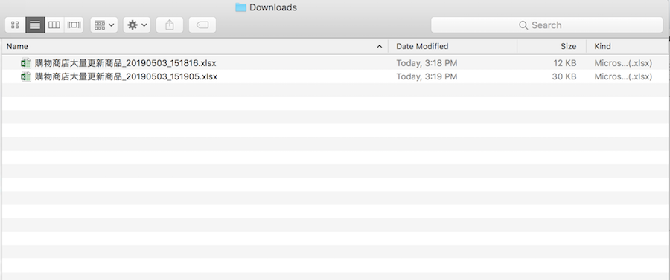The width and height of the screenshot is (670, 280).
Task: Switch to icon view
Action: pos(15,25)
